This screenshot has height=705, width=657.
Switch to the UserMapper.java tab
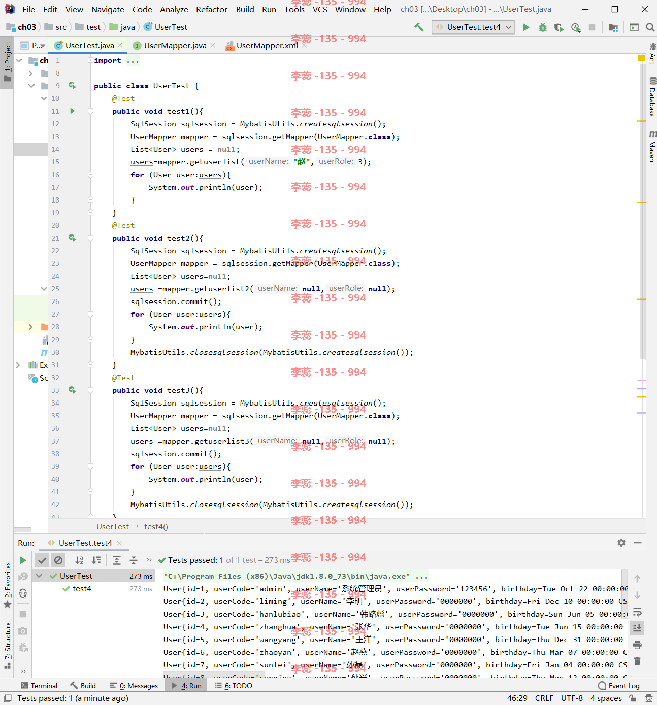click(x=175, y=46)
